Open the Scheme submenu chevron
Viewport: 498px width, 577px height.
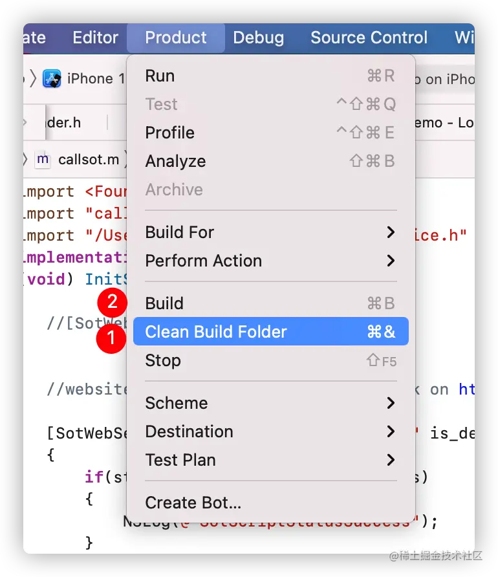coord(391,403)
